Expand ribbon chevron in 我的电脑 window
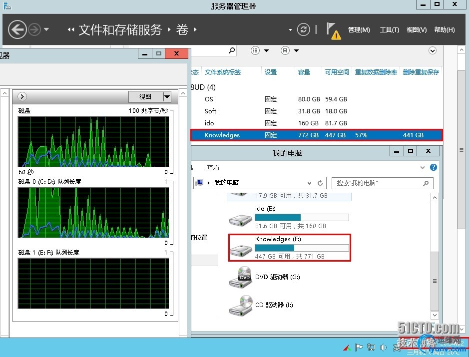Screen dimensions: 469x357 (423, 167)
